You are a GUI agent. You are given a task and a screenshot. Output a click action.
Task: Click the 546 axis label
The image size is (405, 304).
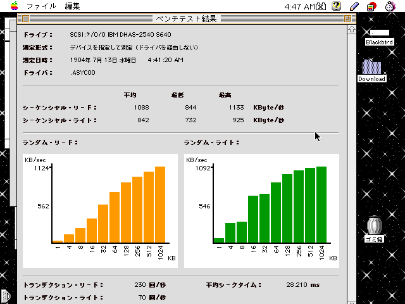click(x=204, y=206)
